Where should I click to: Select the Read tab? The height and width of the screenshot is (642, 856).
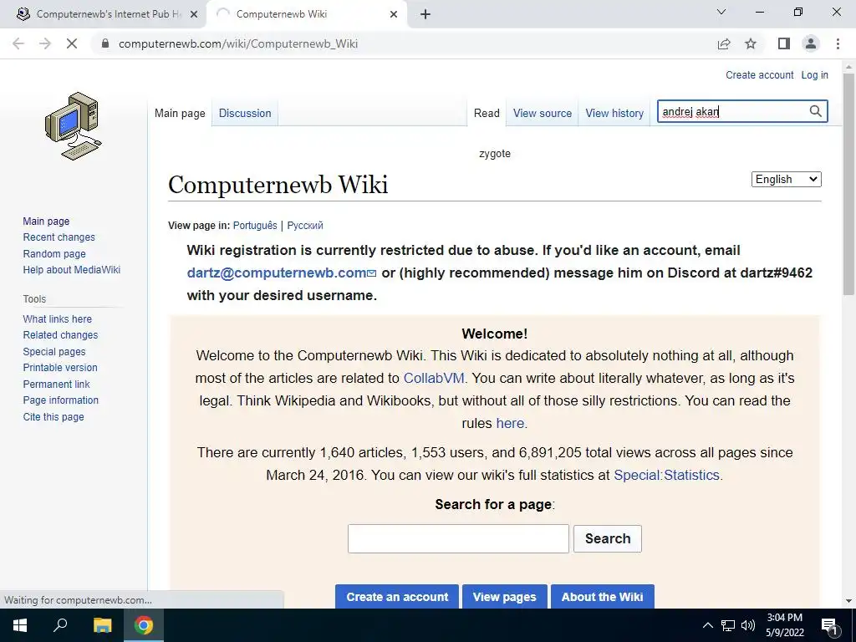(x=487, y=113)
